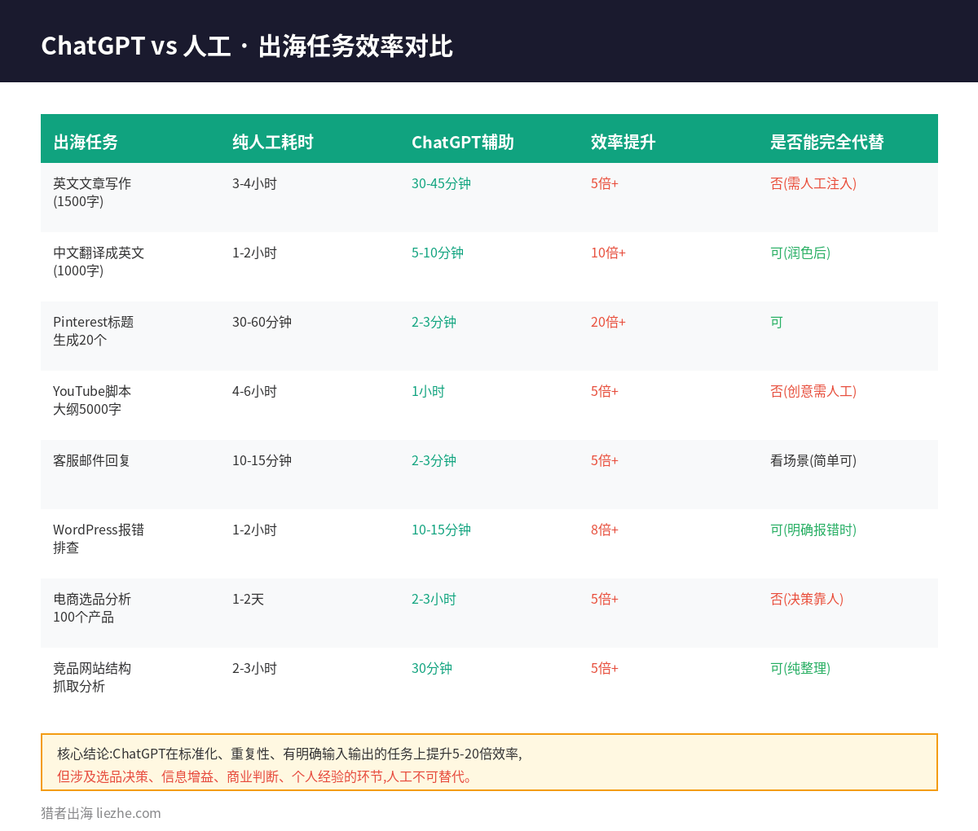Click the title 'ChatGPT vs 人工 · 出海任务效率对比'
The height and width of the screenshot is (831, 978).
[x=247, y=46]
